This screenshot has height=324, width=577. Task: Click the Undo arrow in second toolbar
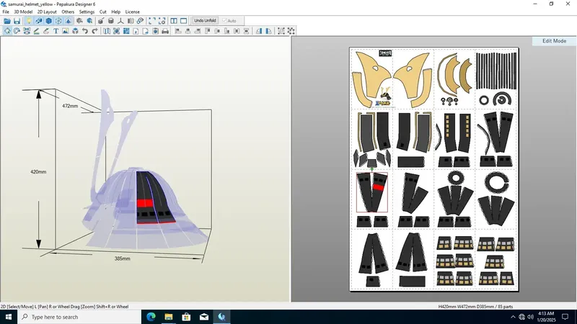coord(85,31)
